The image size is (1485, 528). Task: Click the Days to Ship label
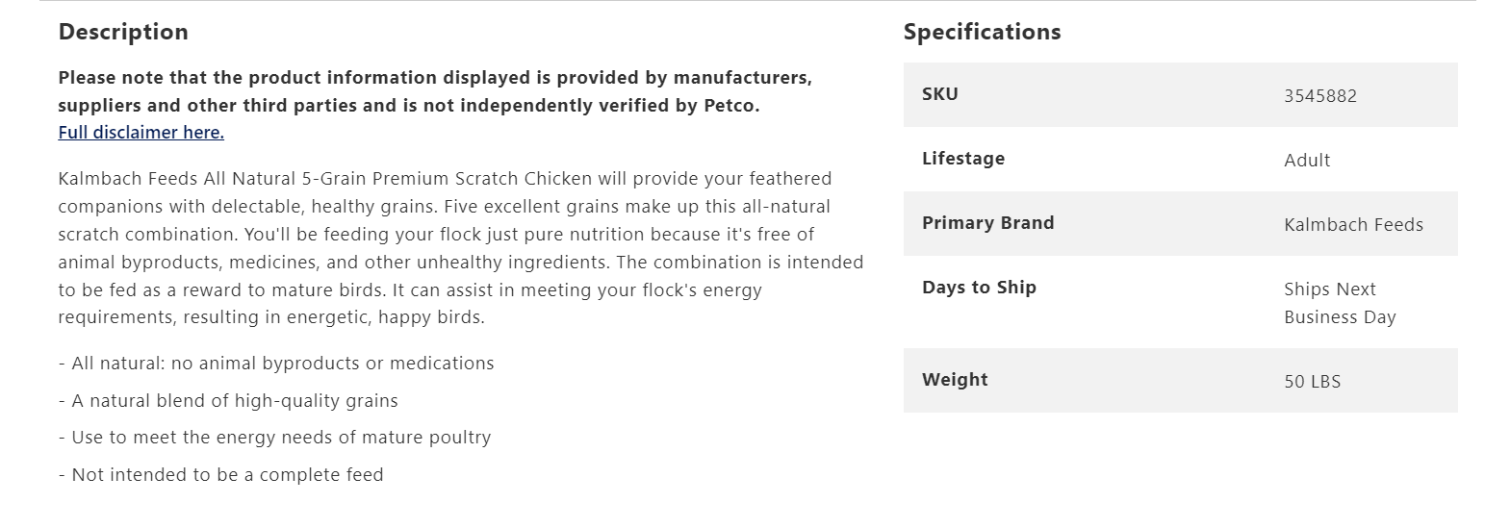(x=979, y=288)
